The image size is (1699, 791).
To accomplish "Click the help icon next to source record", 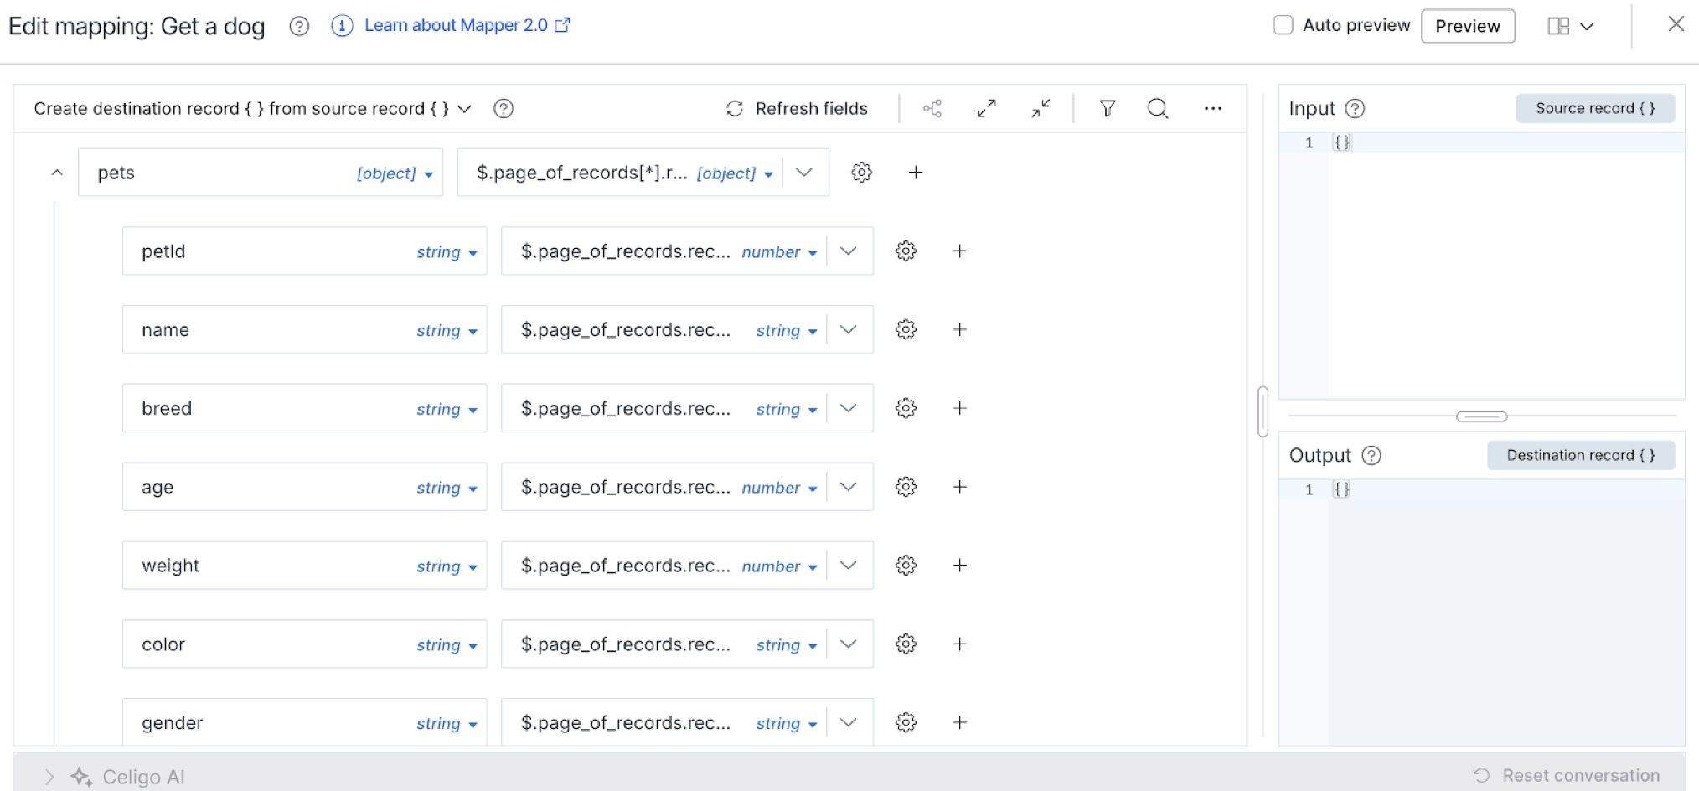I will (x=504, y=109).
